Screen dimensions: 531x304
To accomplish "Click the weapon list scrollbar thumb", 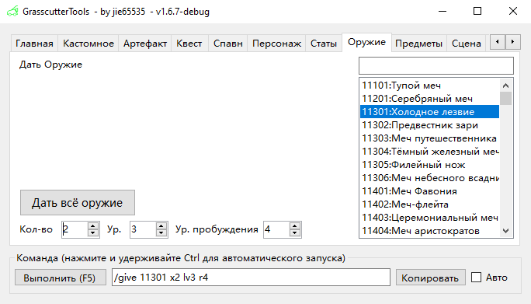I will (x=506, y=99).
